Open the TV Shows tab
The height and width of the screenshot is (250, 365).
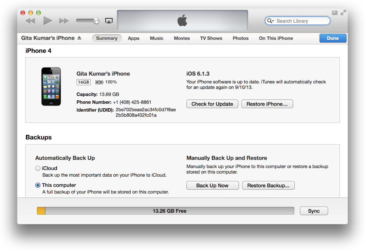click(x=211, y=38)
